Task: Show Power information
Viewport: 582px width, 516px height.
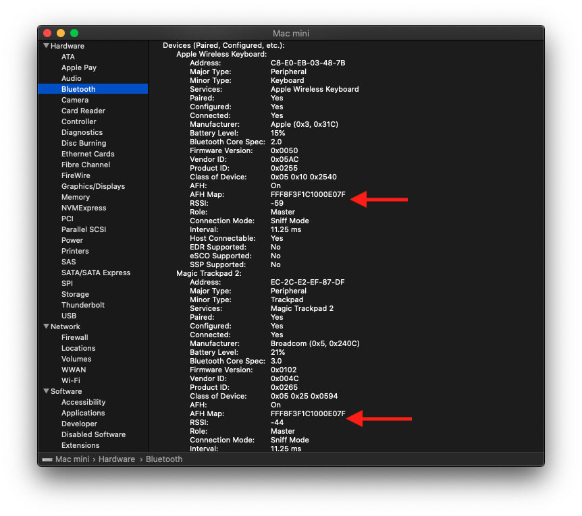Action: pos(72,240)
